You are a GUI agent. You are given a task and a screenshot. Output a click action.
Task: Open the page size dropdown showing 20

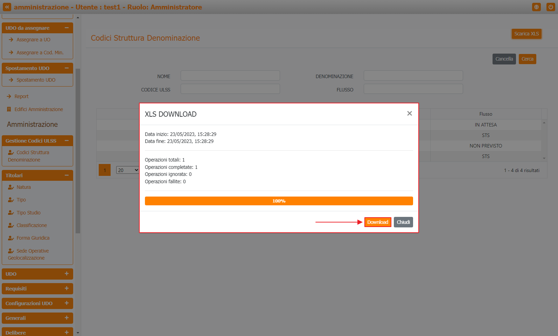coord(128,170)
